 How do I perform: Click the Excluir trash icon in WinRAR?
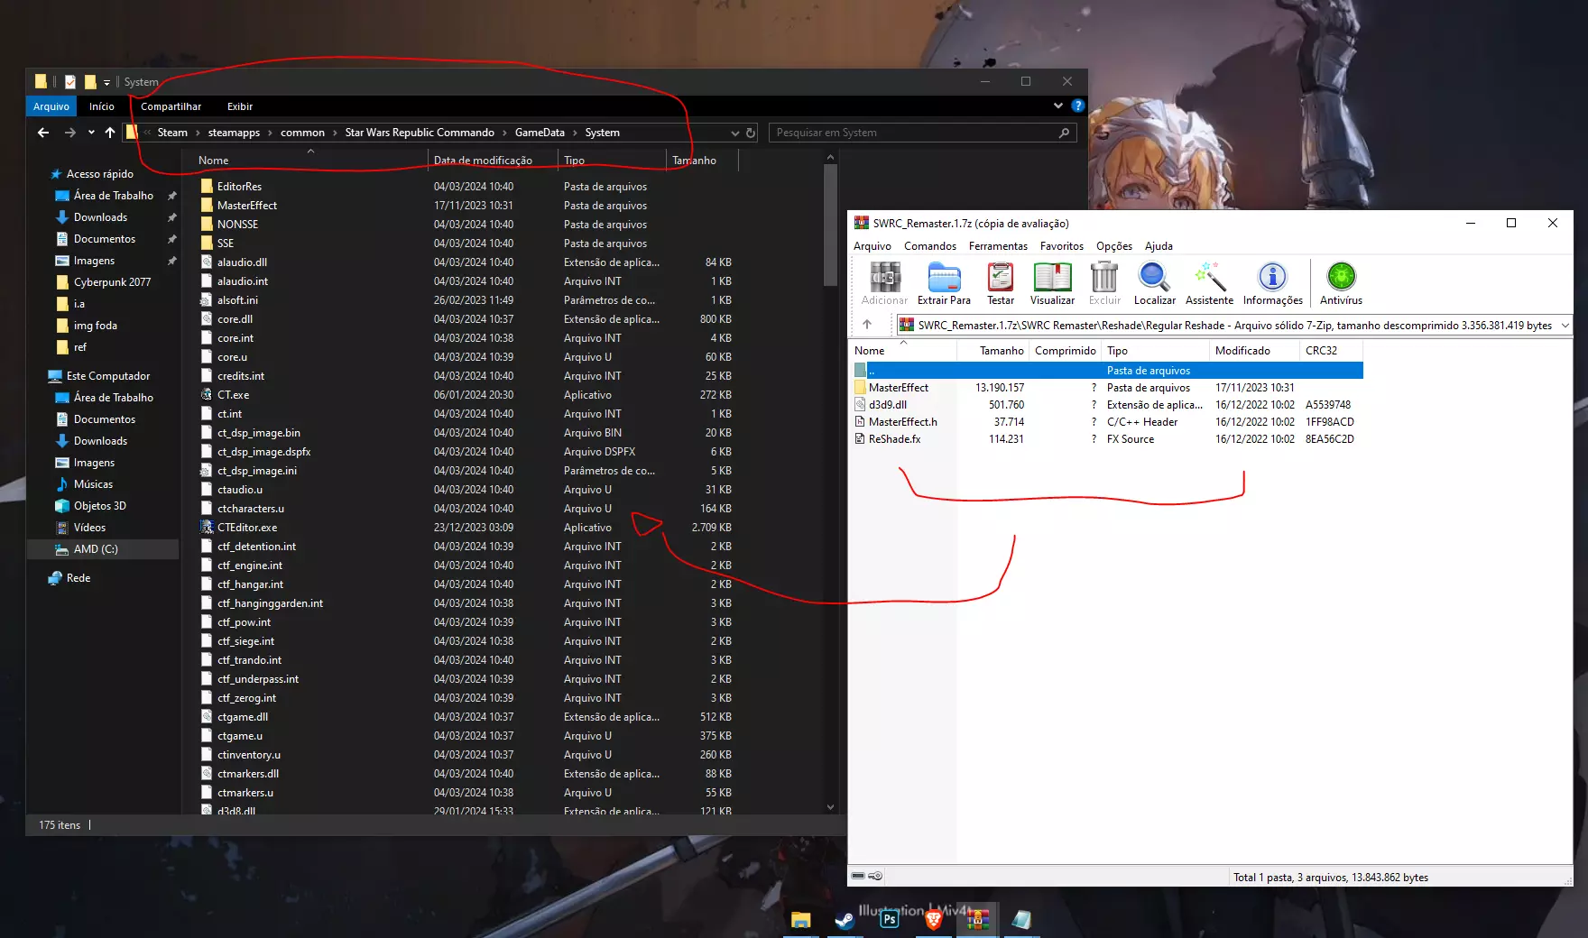1104,284
